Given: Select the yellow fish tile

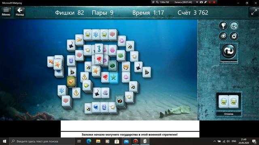Looking at the screenshot, I should pos(86,85).
